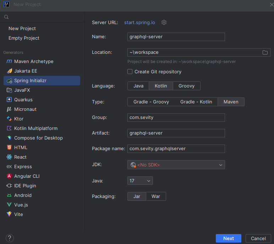The width and height of the screenshot is (274, 244).
Task: Click the React atom icon
Action: click(9, 157)
